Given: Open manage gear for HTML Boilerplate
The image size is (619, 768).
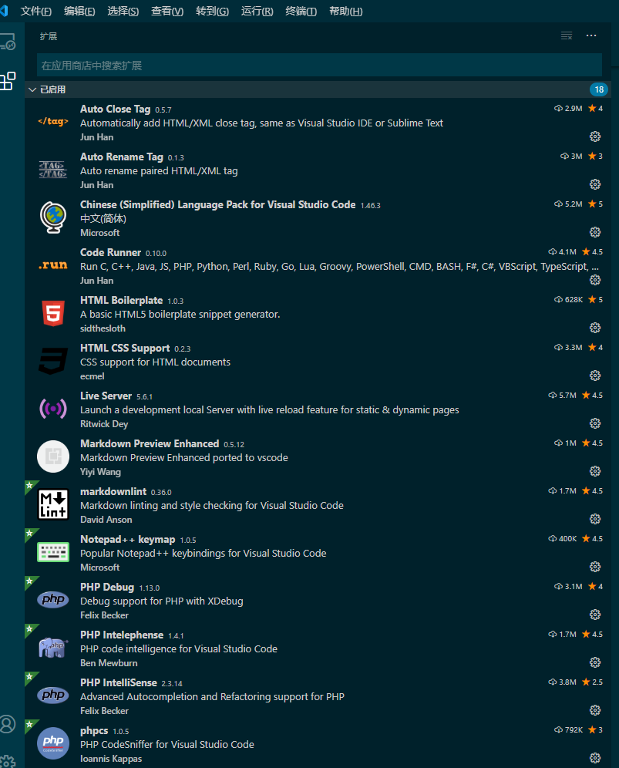Looking at the screenshot, I should pyautogui.click(x=595, y=328).
